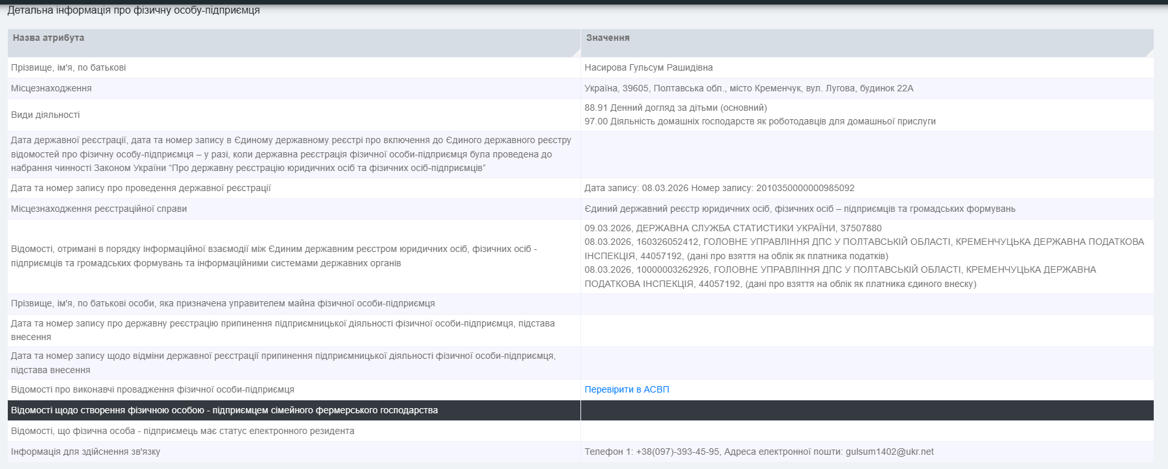1168x469 pixels.
Task: Click the 'Місцезнаходження реєстраційної справи' label
Action: (x=99, y=209)
